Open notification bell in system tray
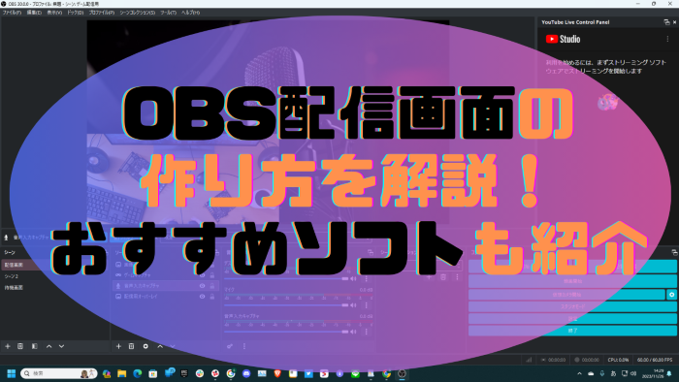 click(669, 373)
